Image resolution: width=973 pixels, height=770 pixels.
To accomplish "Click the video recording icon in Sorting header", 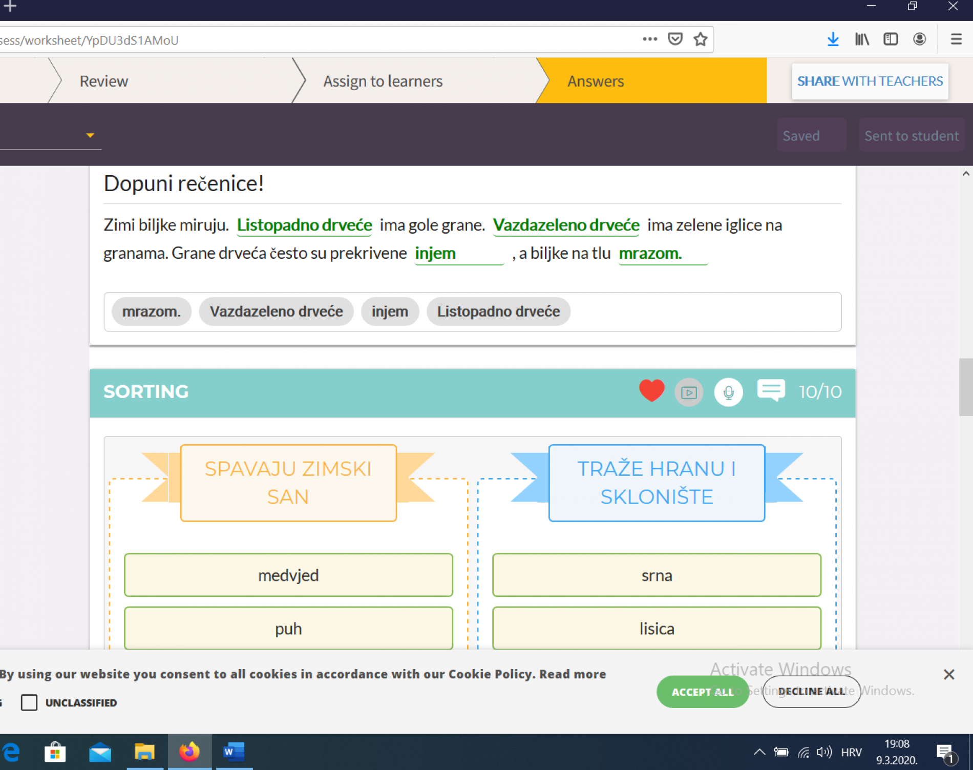I will pos(689,392).
